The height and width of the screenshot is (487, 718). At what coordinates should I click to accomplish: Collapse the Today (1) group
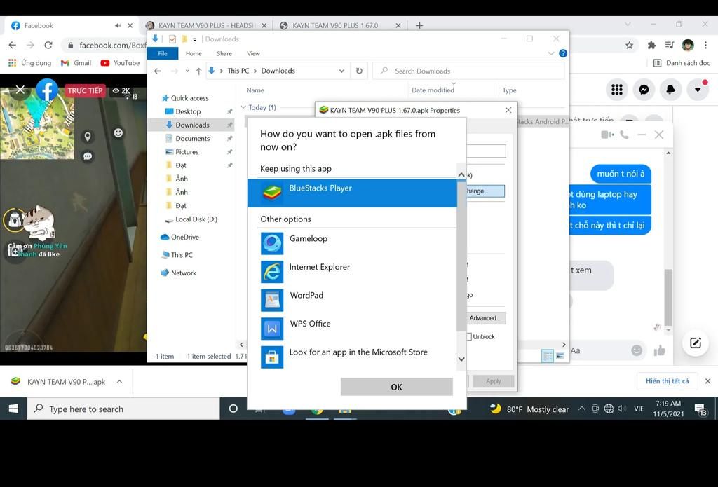(x=243, y=107)
